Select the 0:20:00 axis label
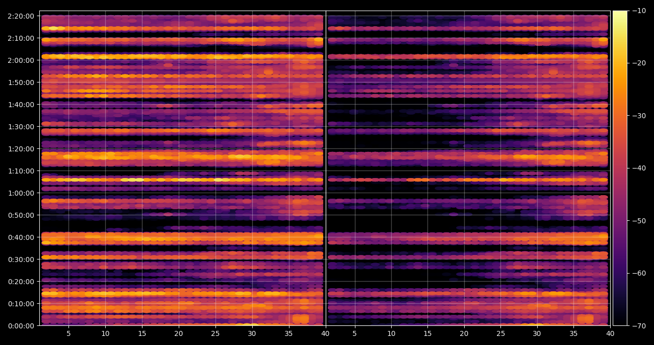654x345 pixels. [x=21, y=282]
